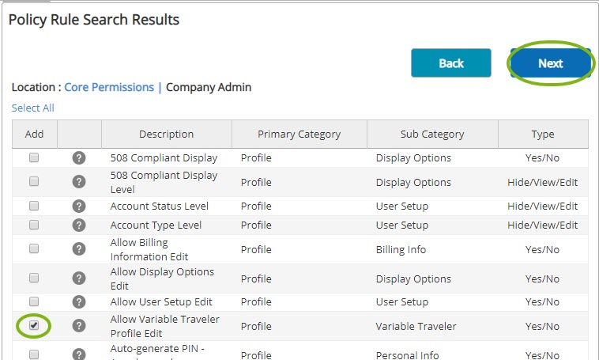This screenshot has height=360, width=599.
Task: Select Allow User Setup Edit checkbox
Action: [34, 301]
